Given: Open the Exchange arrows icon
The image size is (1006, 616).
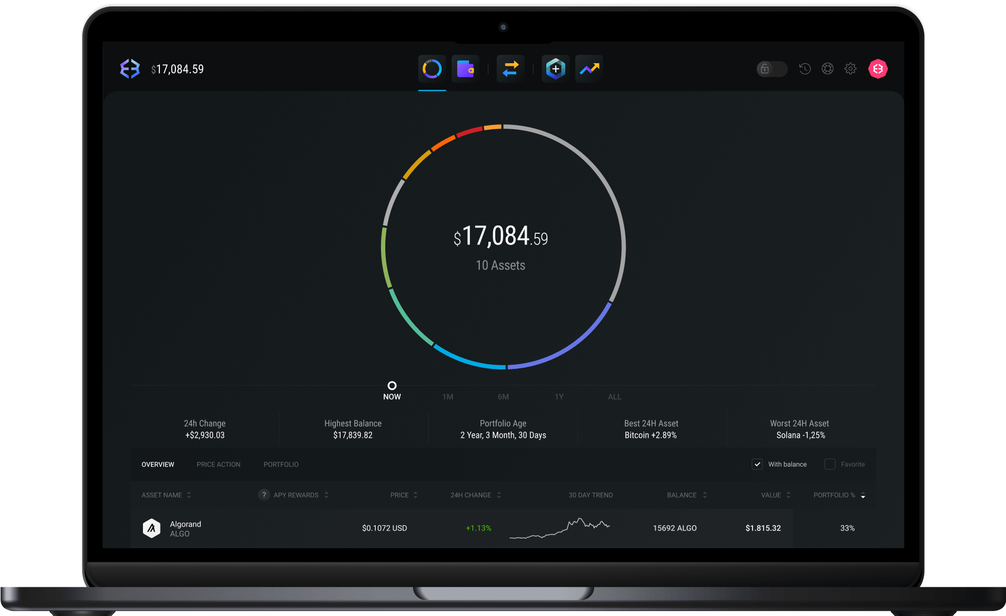Looking at the screenshot, I should [x=511, y=69].
